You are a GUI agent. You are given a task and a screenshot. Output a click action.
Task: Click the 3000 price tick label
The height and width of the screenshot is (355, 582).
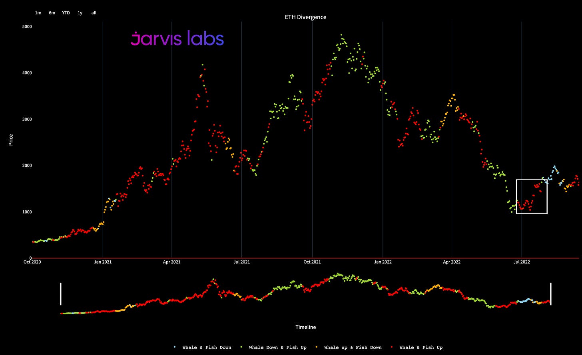[x=27, y=119]
